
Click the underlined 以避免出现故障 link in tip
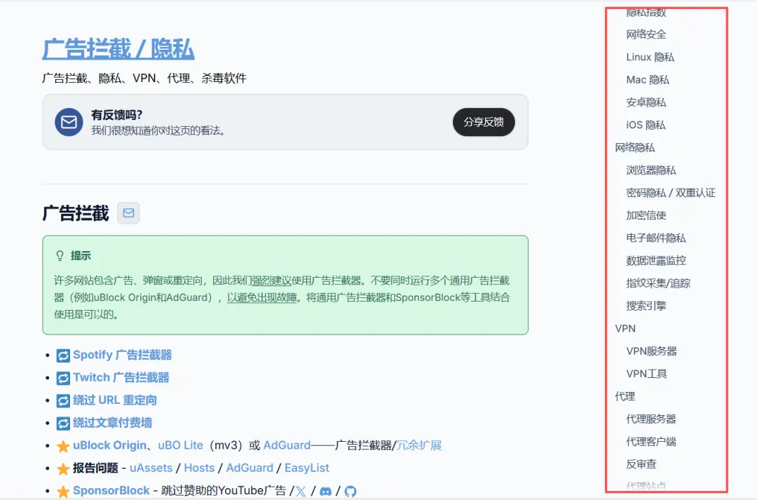[262, 297]
